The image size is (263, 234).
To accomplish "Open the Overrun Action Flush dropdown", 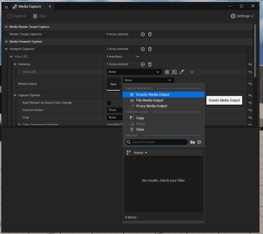I will (x=115, y=110).
